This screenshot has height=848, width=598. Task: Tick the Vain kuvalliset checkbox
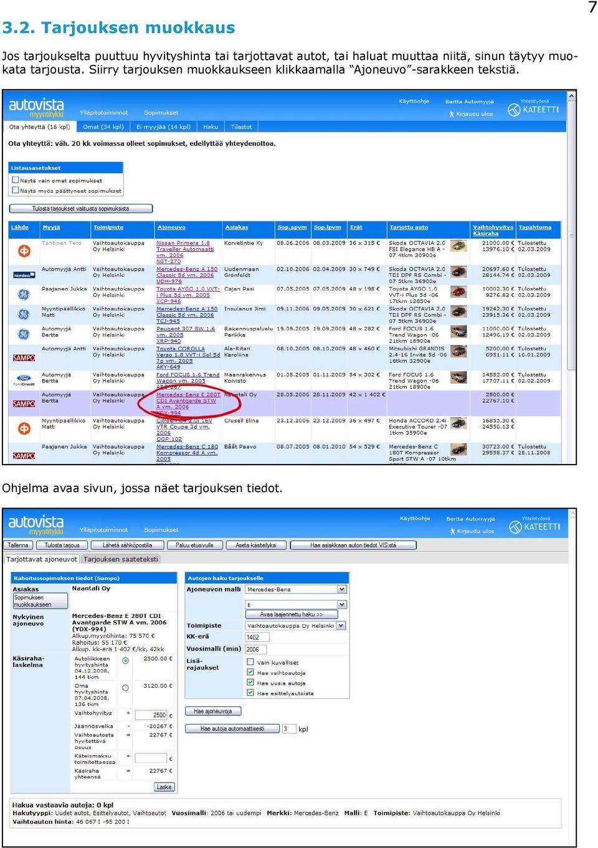pos(250,662)
